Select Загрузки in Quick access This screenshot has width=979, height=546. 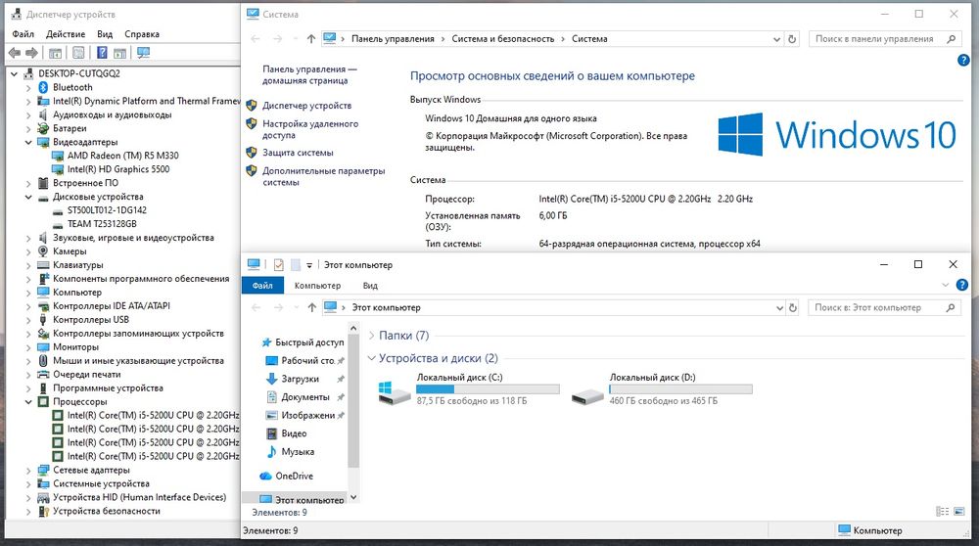(301, 379)
